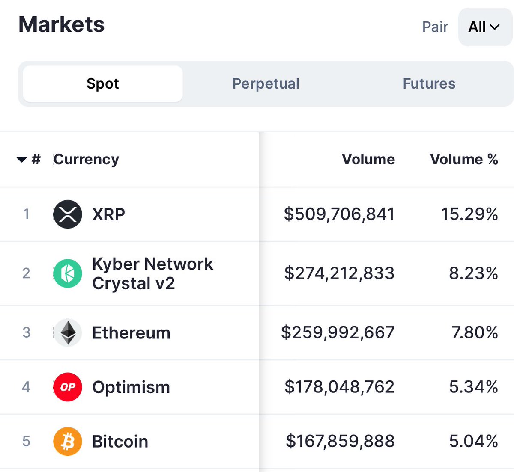514x472 pixels.
Task: Open the XRP currency link
Action: pyautogui.click(x=109, y=214)
